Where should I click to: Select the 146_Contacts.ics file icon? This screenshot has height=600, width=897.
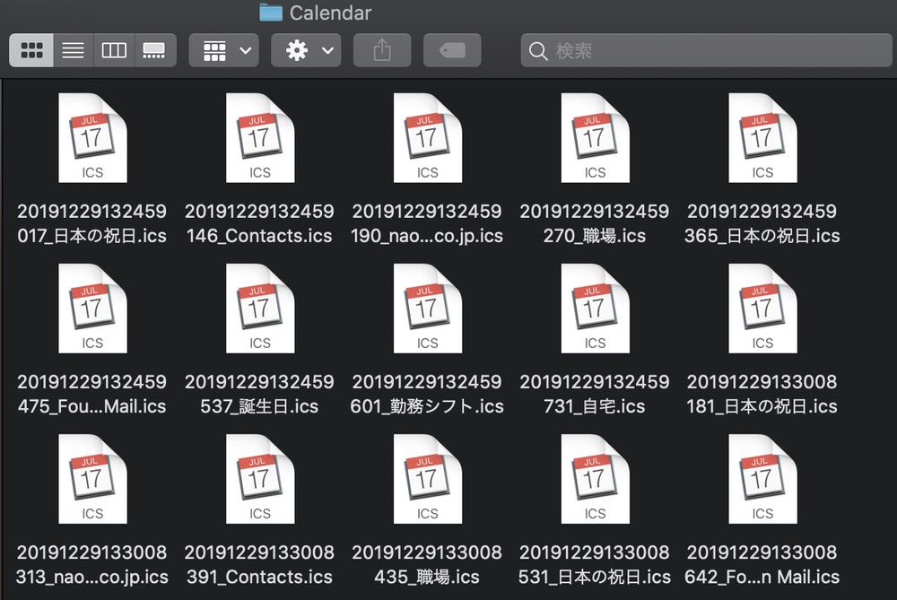260,138
